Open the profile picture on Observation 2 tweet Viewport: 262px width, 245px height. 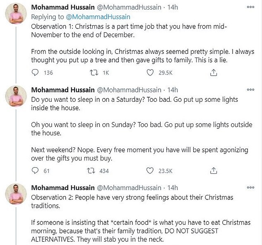click(16, 197)
